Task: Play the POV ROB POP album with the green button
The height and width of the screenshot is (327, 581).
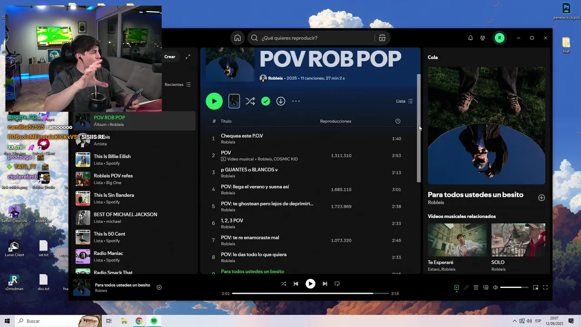Action: point(214,101)
